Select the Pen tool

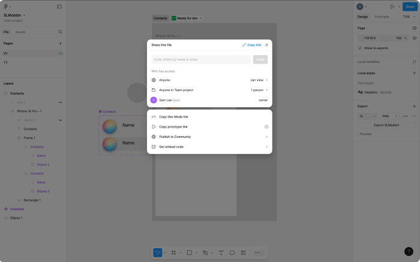pos(205,252)
